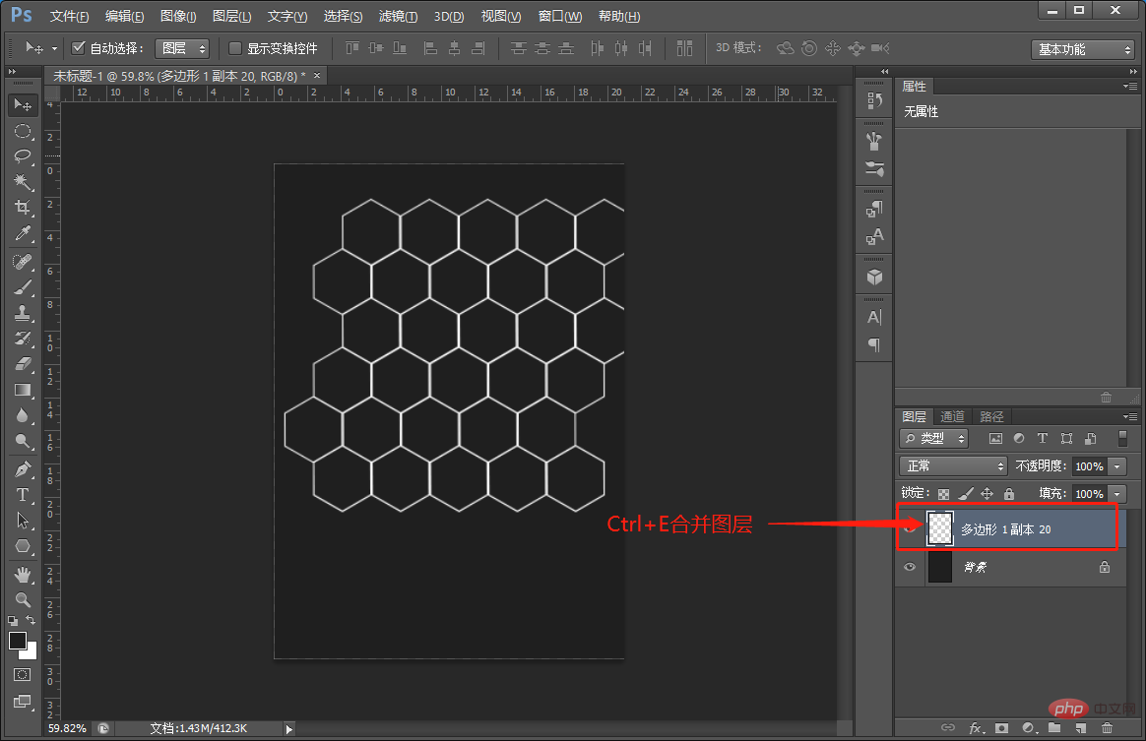This screenshot has width=1146, height=741.
Task: Add a layer style with fx button
Action: tap(977, 727)
